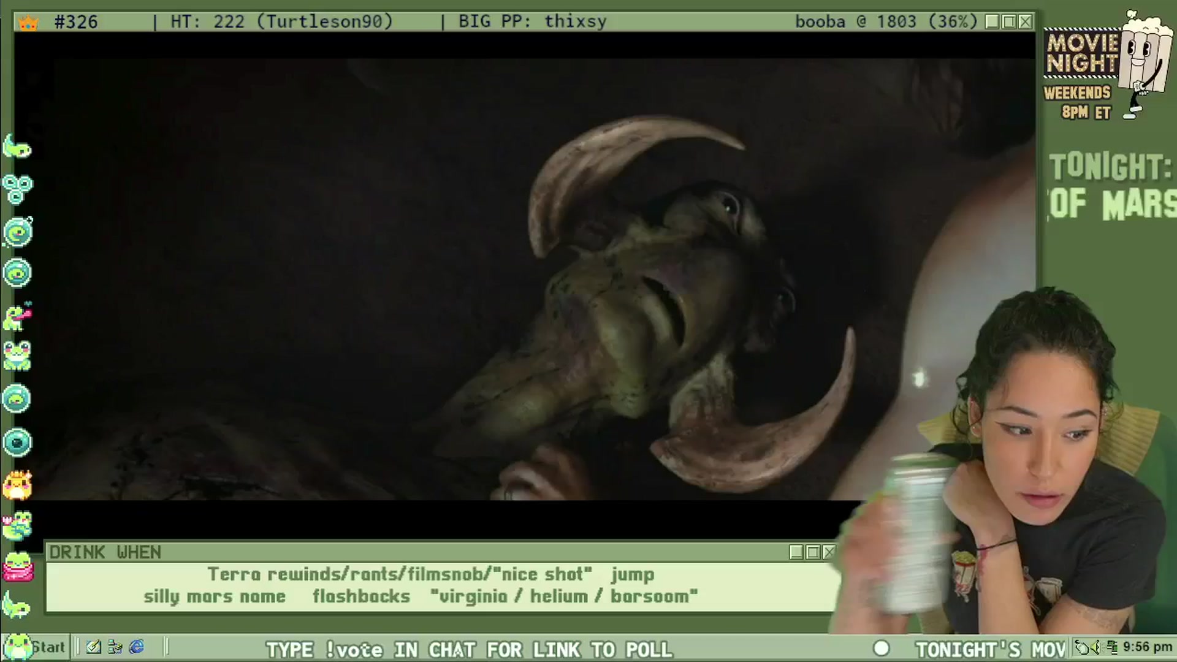Click the mouse icon in system tray
1177x662 pixels.
[x=1083, y=647]
